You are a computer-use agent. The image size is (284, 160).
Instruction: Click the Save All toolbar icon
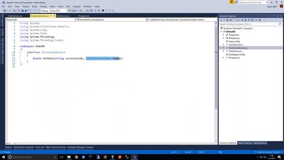coord(26,11)
